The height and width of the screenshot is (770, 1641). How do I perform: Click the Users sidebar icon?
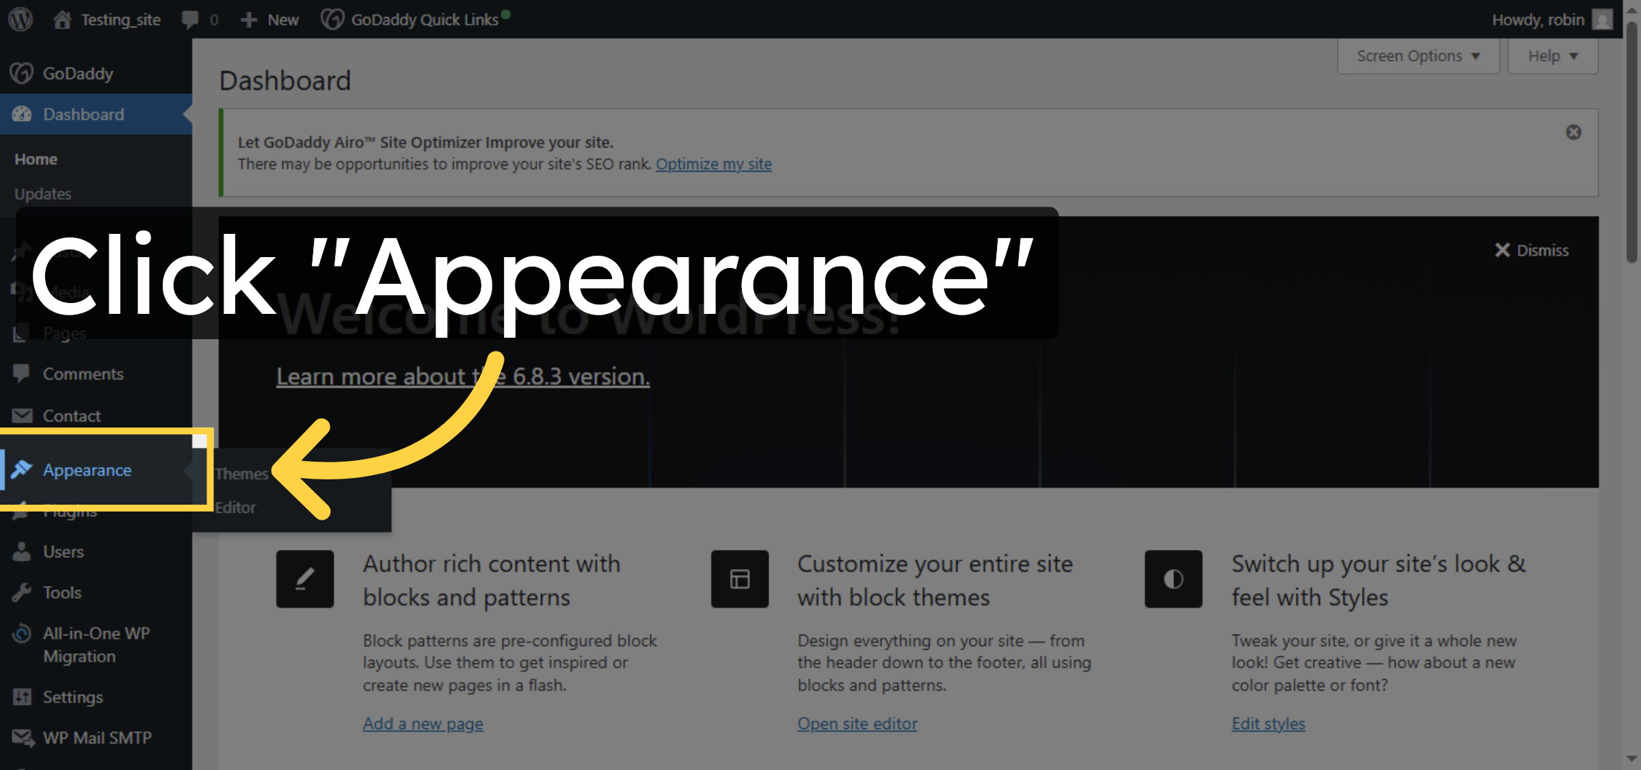(x=22, y=552)
